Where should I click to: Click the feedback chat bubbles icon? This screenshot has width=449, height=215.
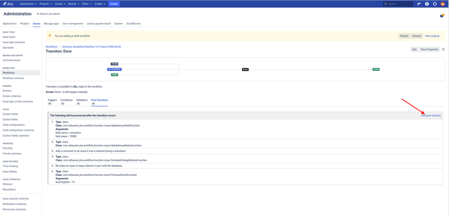[x=442, y=16]
